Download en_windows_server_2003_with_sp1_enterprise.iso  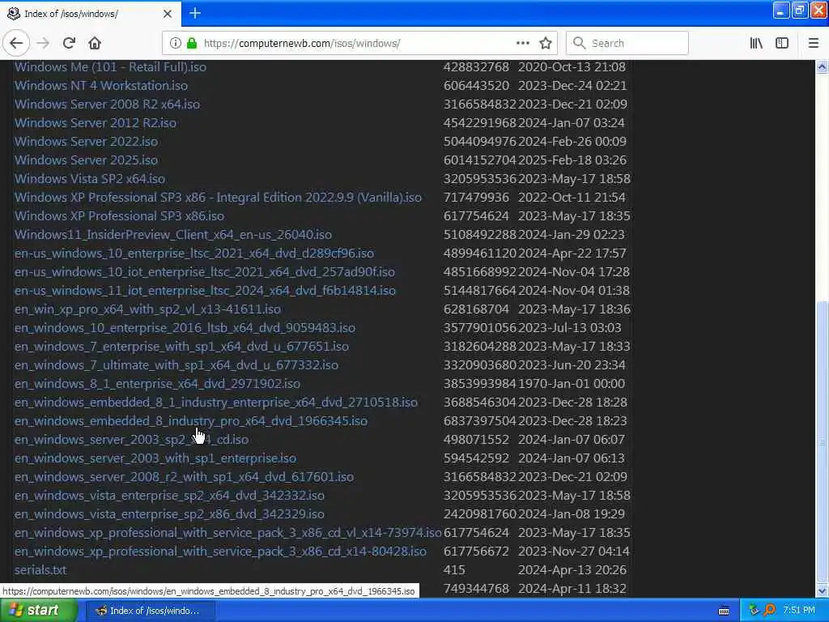(155, 458)
